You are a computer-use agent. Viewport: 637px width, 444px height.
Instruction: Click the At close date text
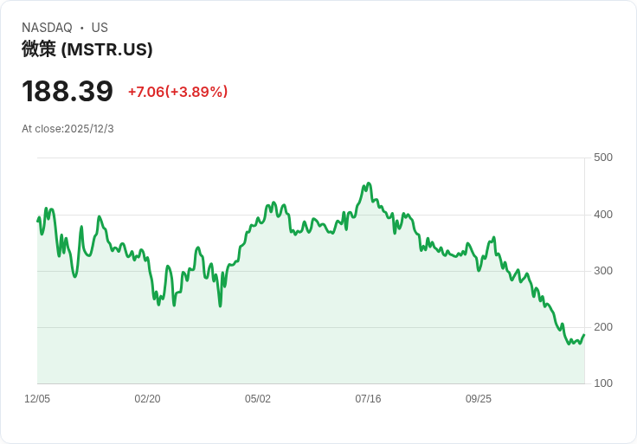tap(68, 129)
